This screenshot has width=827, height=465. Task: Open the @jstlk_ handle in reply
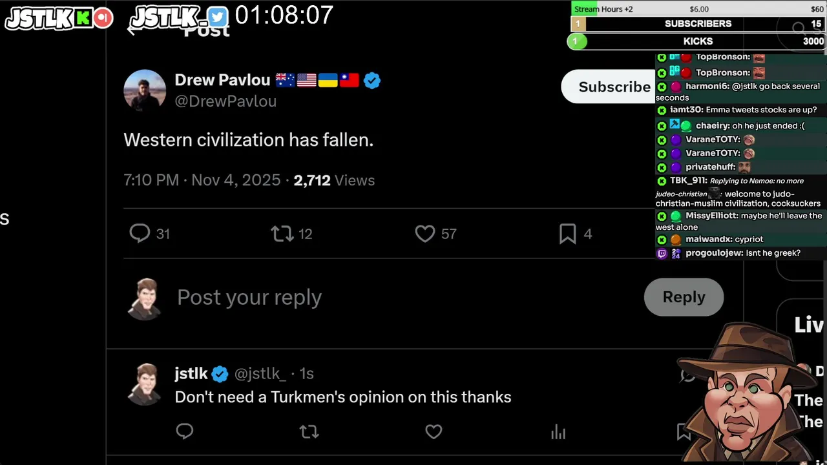point(260,373)
